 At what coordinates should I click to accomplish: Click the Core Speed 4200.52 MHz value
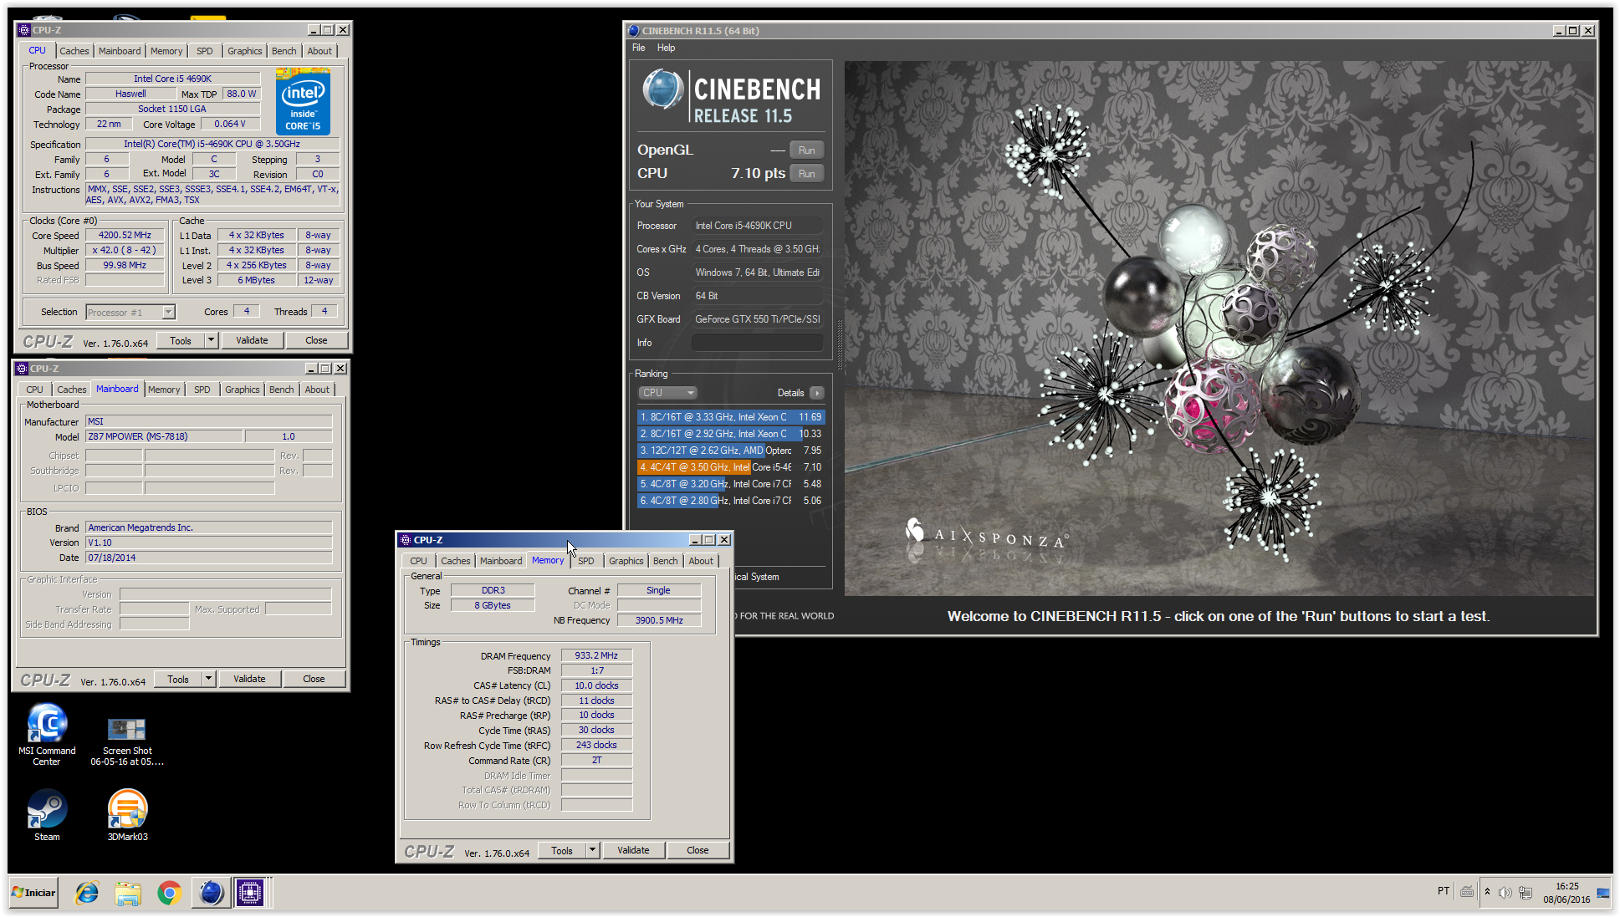(x=125, y=236)
